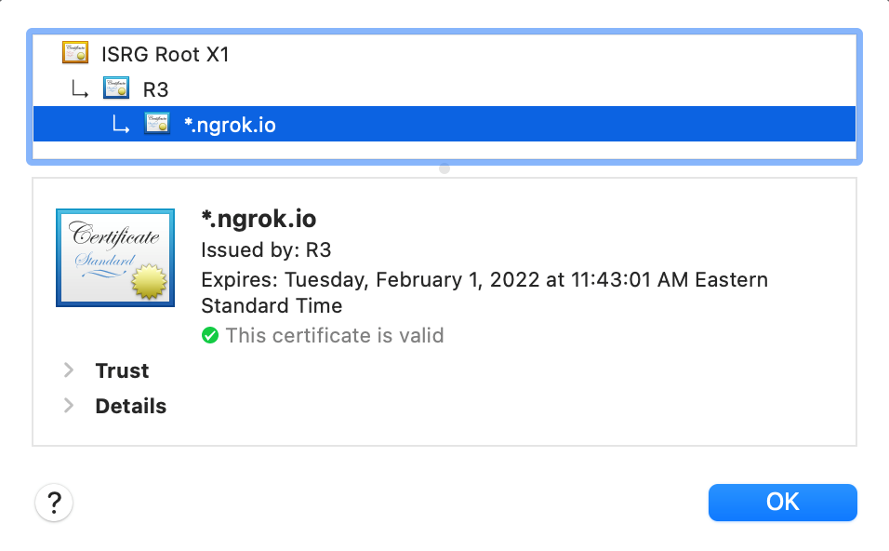The width and height of the screenshot is (889, 551).
Task: Click the large Certificate Standard image
Action: 116,258
